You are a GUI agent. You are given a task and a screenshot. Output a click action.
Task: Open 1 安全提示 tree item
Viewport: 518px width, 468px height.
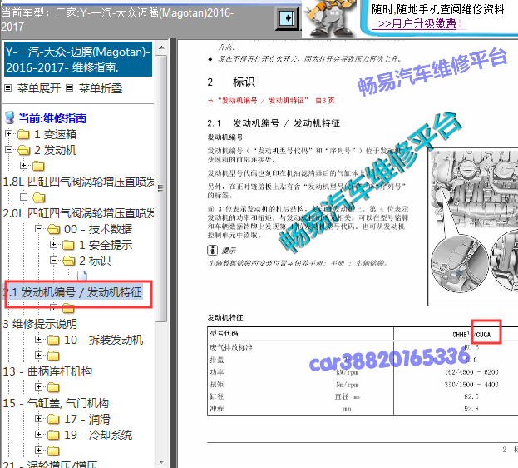(x=106, y=245)
